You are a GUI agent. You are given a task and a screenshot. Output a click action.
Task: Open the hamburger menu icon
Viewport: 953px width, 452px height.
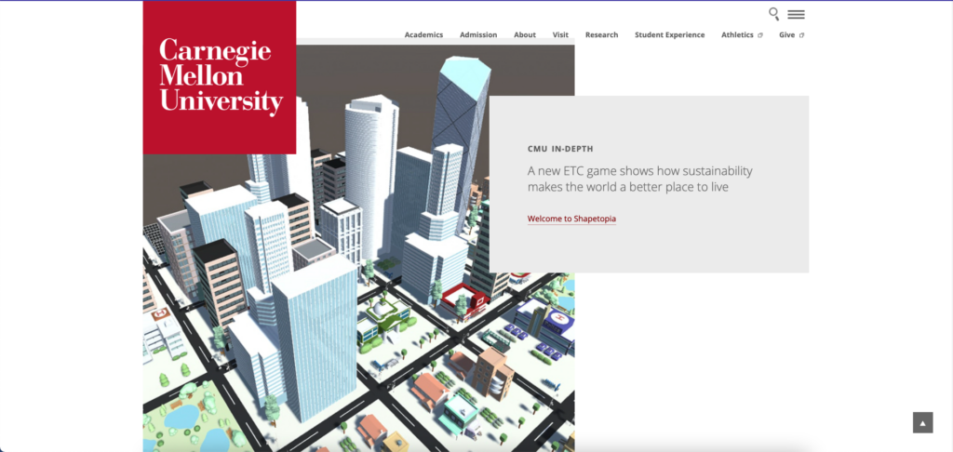797,15
